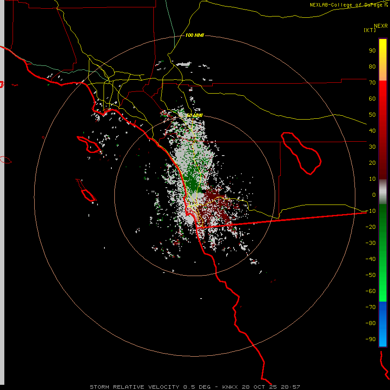
Task: Click the dark red outbound velocity area
Action: click(x=214, y=195)
